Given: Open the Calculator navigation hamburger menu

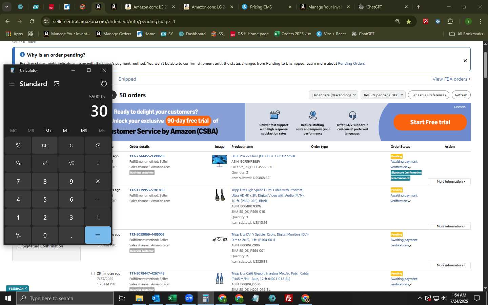Looking at the screenshot, I should 12,84.
